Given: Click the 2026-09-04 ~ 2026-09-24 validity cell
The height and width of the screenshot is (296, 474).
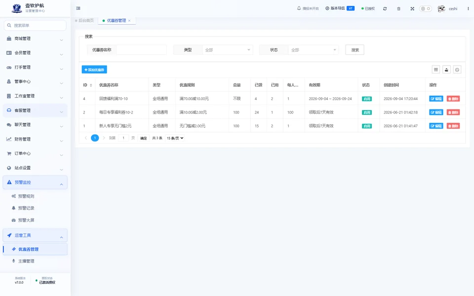Looking at the screenshot, I should tap(330, 99).
